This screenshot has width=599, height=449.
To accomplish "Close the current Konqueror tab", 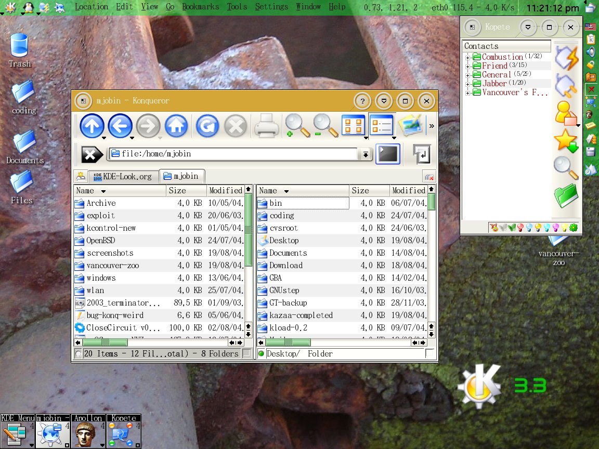I will (429, 177).
